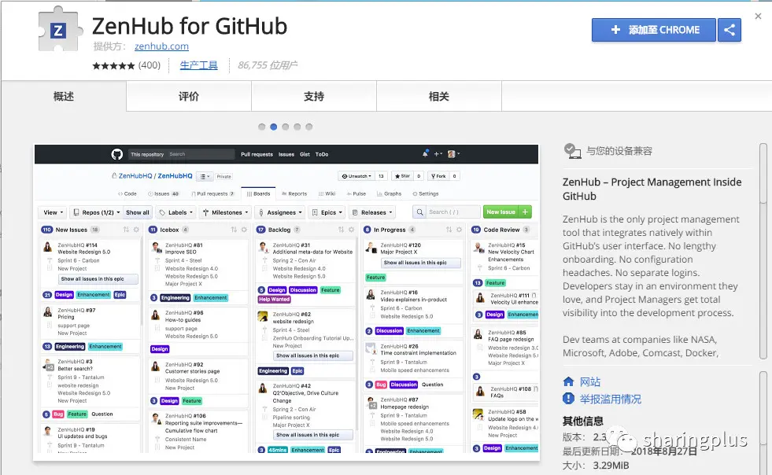Open the repository Settings tab

pos(426,194)
